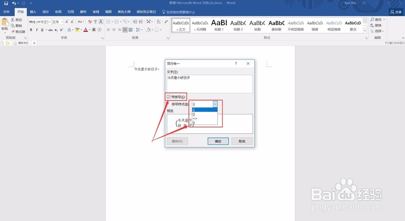Click the Sort A-Z icon
Screen dimensions: 405x221
(x=159, y=22)
